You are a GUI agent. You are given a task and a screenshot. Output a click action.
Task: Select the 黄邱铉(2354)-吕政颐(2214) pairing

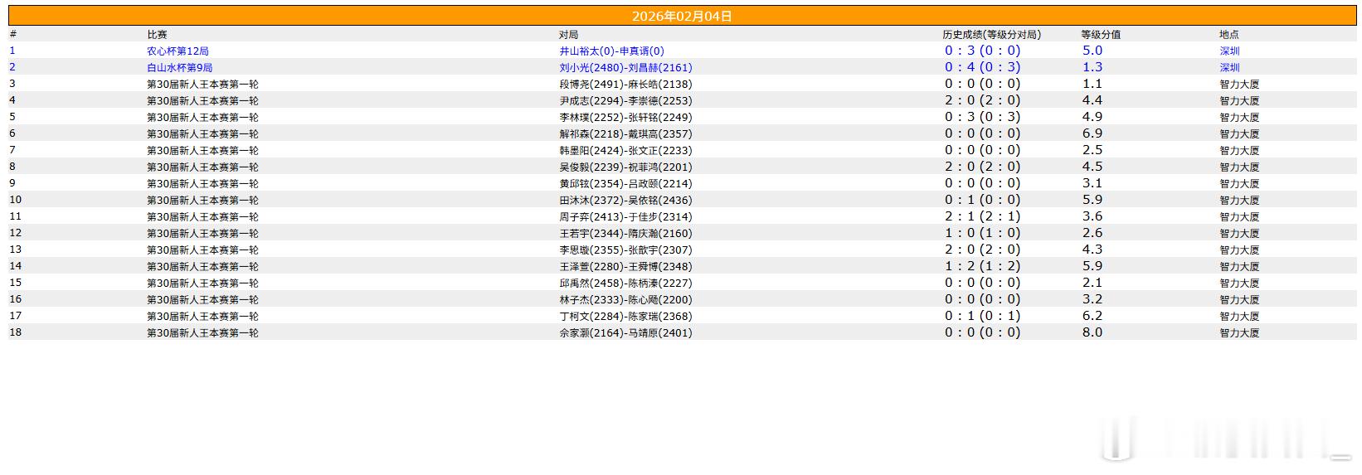625,183
